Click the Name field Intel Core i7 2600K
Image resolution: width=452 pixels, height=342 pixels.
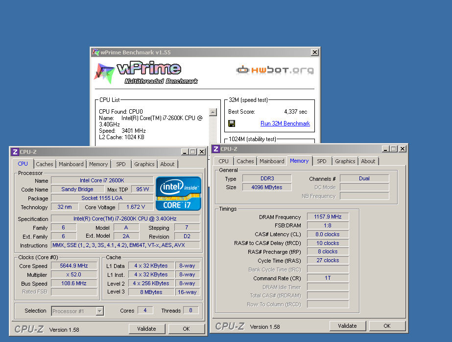pos(102,180)
